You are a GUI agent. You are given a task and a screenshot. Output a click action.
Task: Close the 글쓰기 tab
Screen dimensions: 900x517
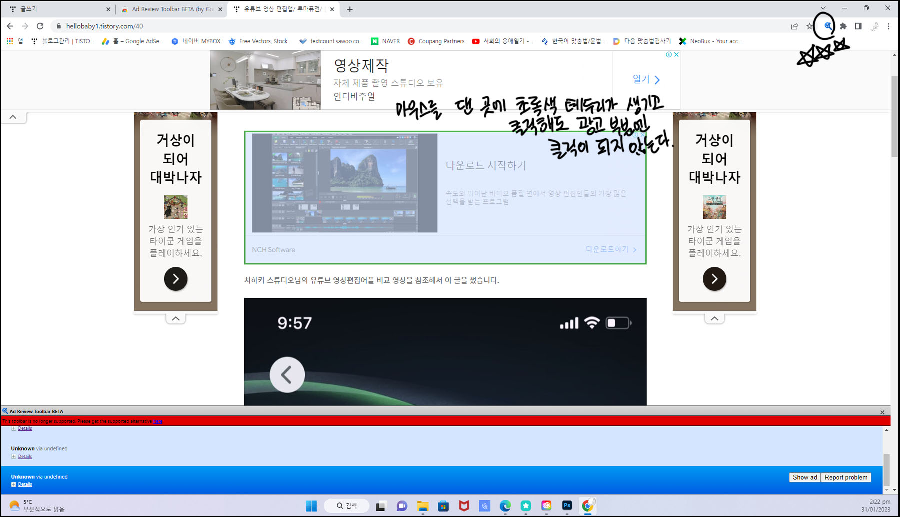(108, 9)
